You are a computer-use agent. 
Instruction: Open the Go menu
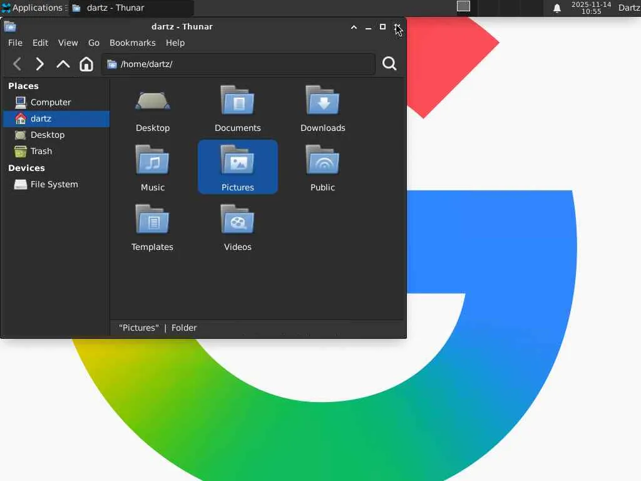pyautogui.click(x=94, y=43)
